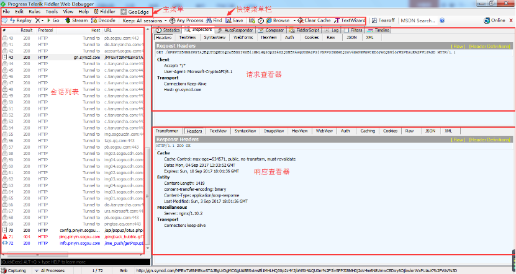
Task: Toggle Decode mode
Action: [x=103, y=20]
